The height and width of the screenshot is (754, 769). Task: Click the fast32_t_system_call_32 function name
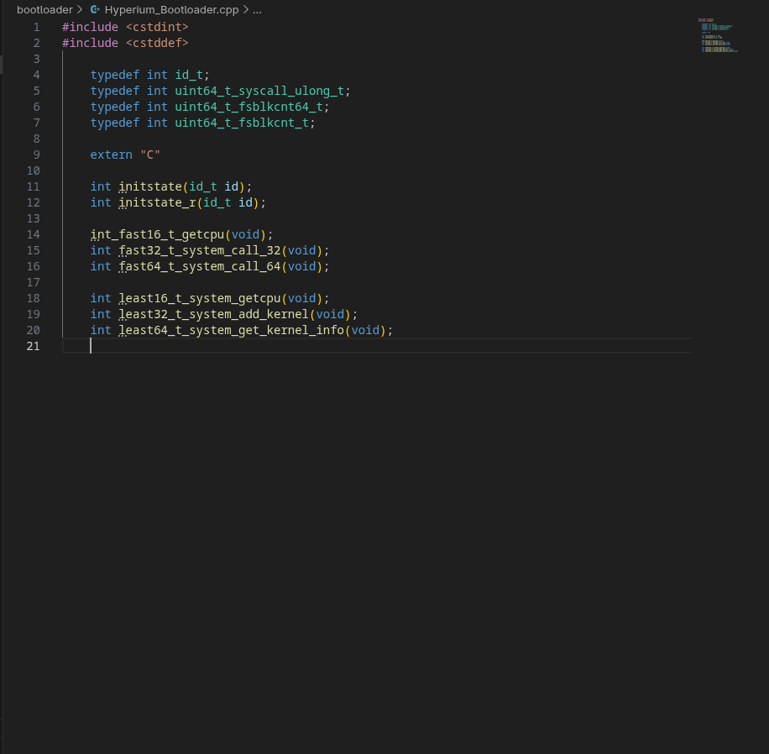click(200, 250)
